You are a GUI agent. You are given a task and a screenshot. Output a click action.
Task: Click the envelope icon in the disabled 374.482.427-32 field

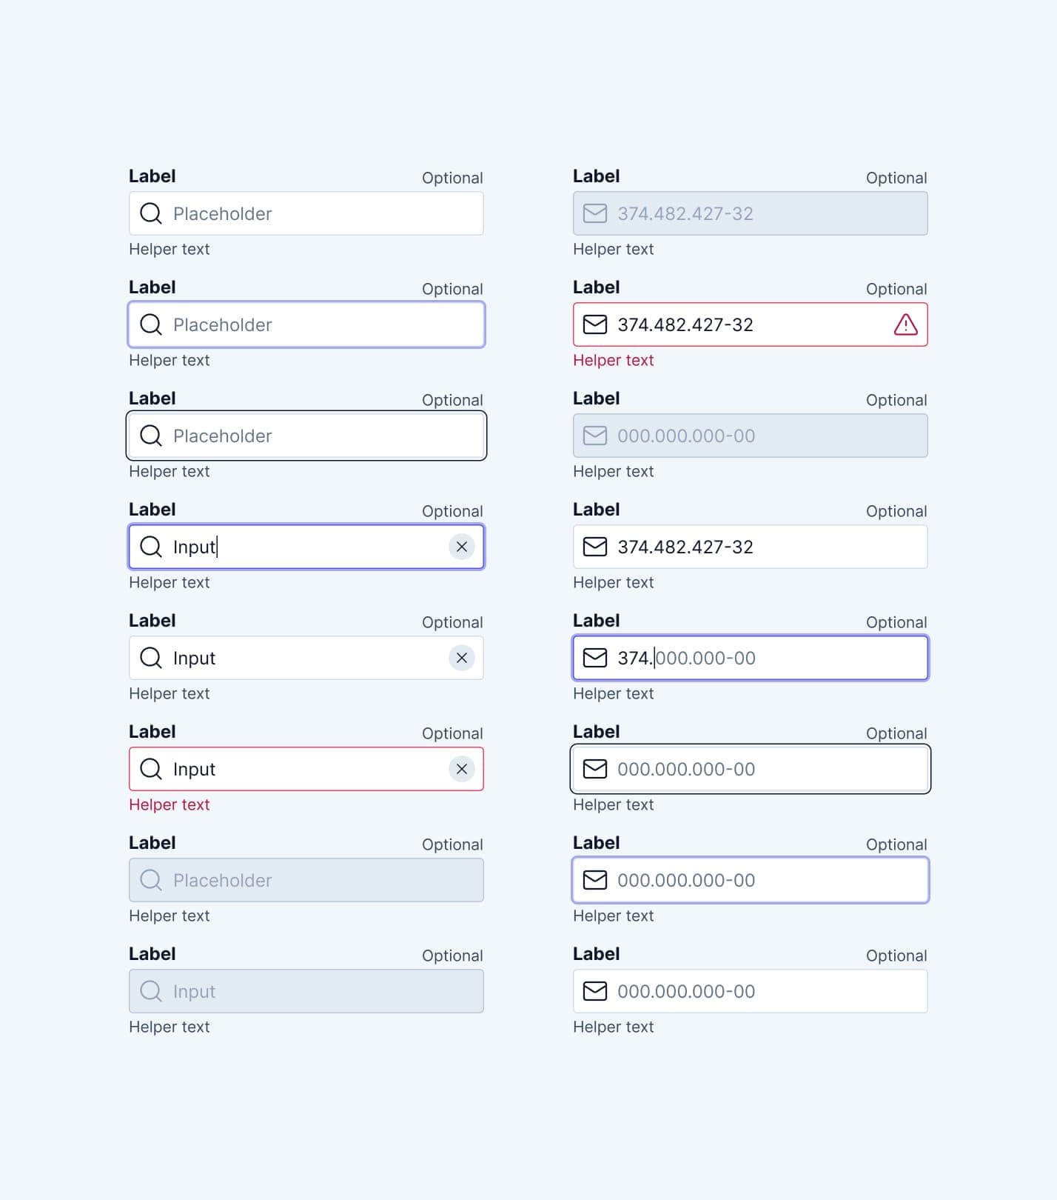click(x=594, y=213)
